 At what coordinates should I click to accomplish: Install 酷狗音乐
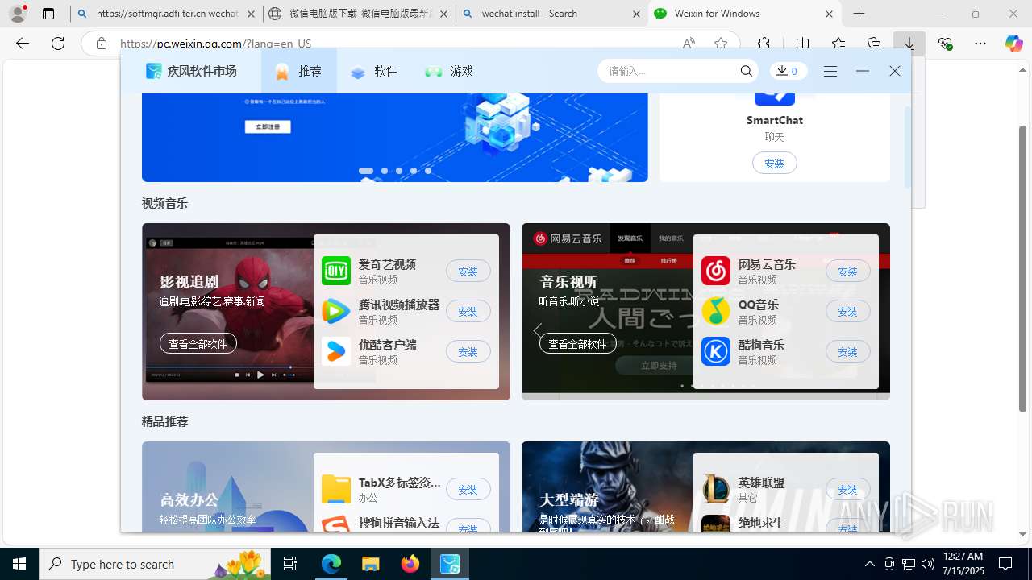click(x=847, y=352)
